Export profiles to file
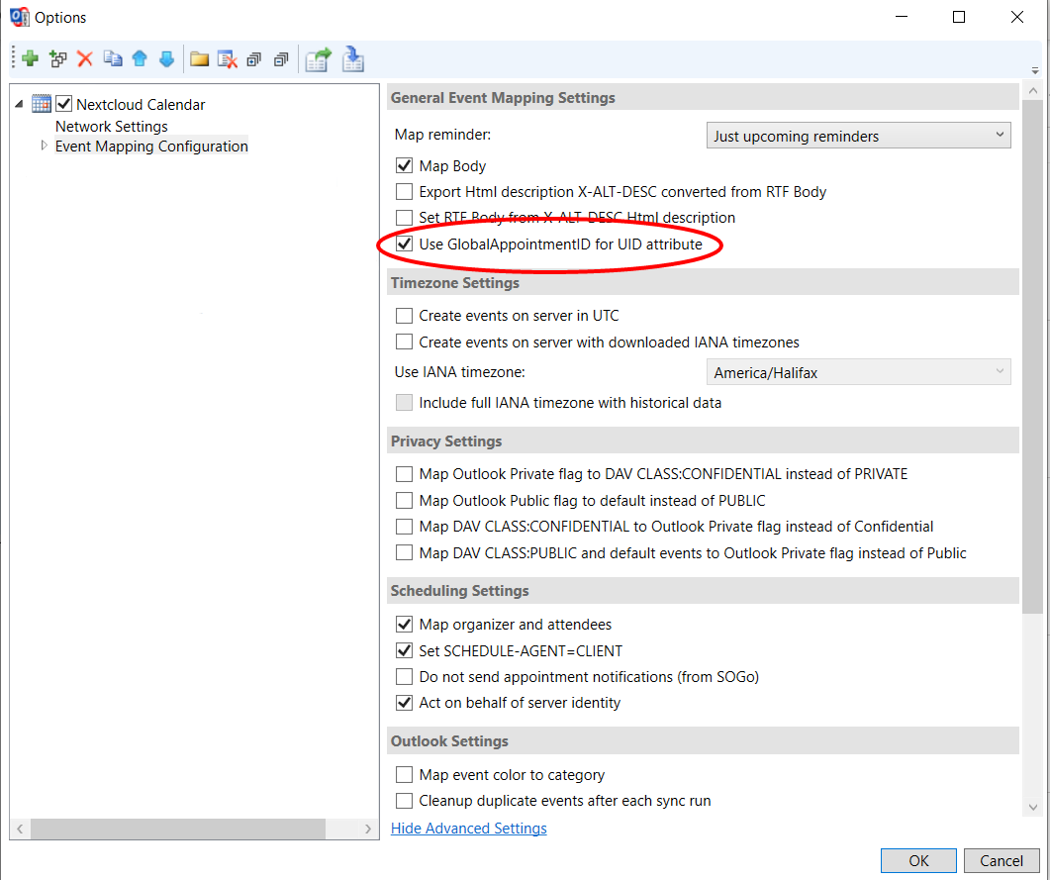 [x=319, y=59]
